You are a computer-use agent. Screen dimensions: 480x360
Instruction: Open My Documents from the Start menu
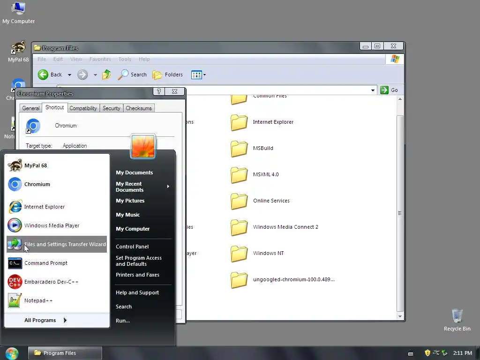click(134, 172)
